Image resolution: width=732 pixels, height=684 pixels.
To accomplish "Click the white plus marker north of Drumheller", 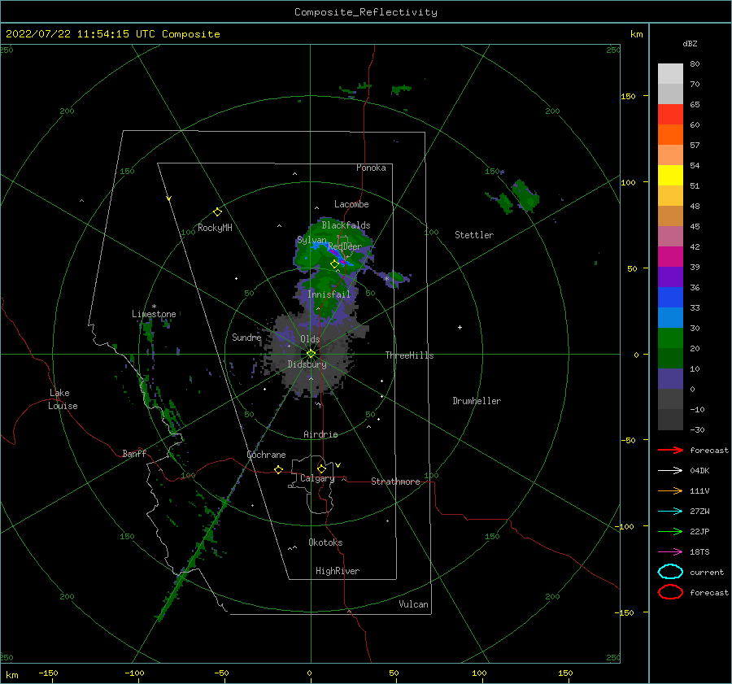I will click(x=460, y=327).
